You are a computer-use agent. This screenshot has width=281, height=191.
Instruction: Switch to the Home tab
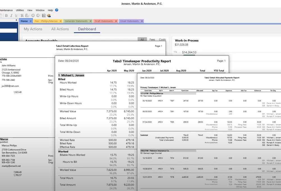(x=24, y=21)
